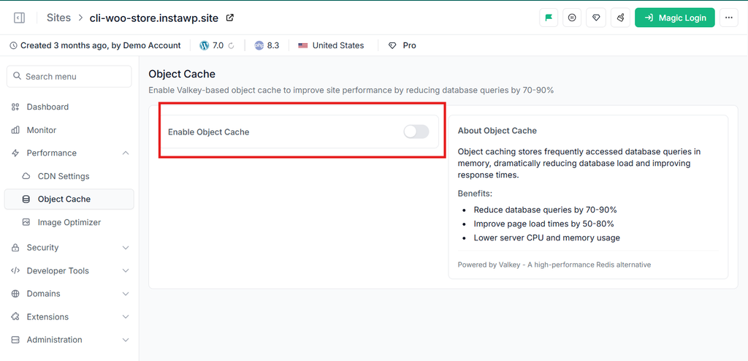
Task: Click the Object Cache page heading
Action: [182, 74]
